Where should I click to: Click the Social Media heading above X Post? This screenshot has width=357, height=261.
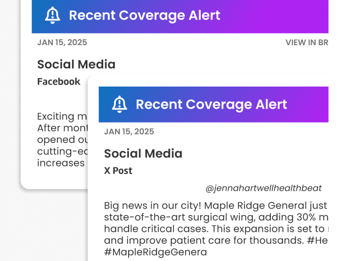pyautogui.click(x=143, y=153)
